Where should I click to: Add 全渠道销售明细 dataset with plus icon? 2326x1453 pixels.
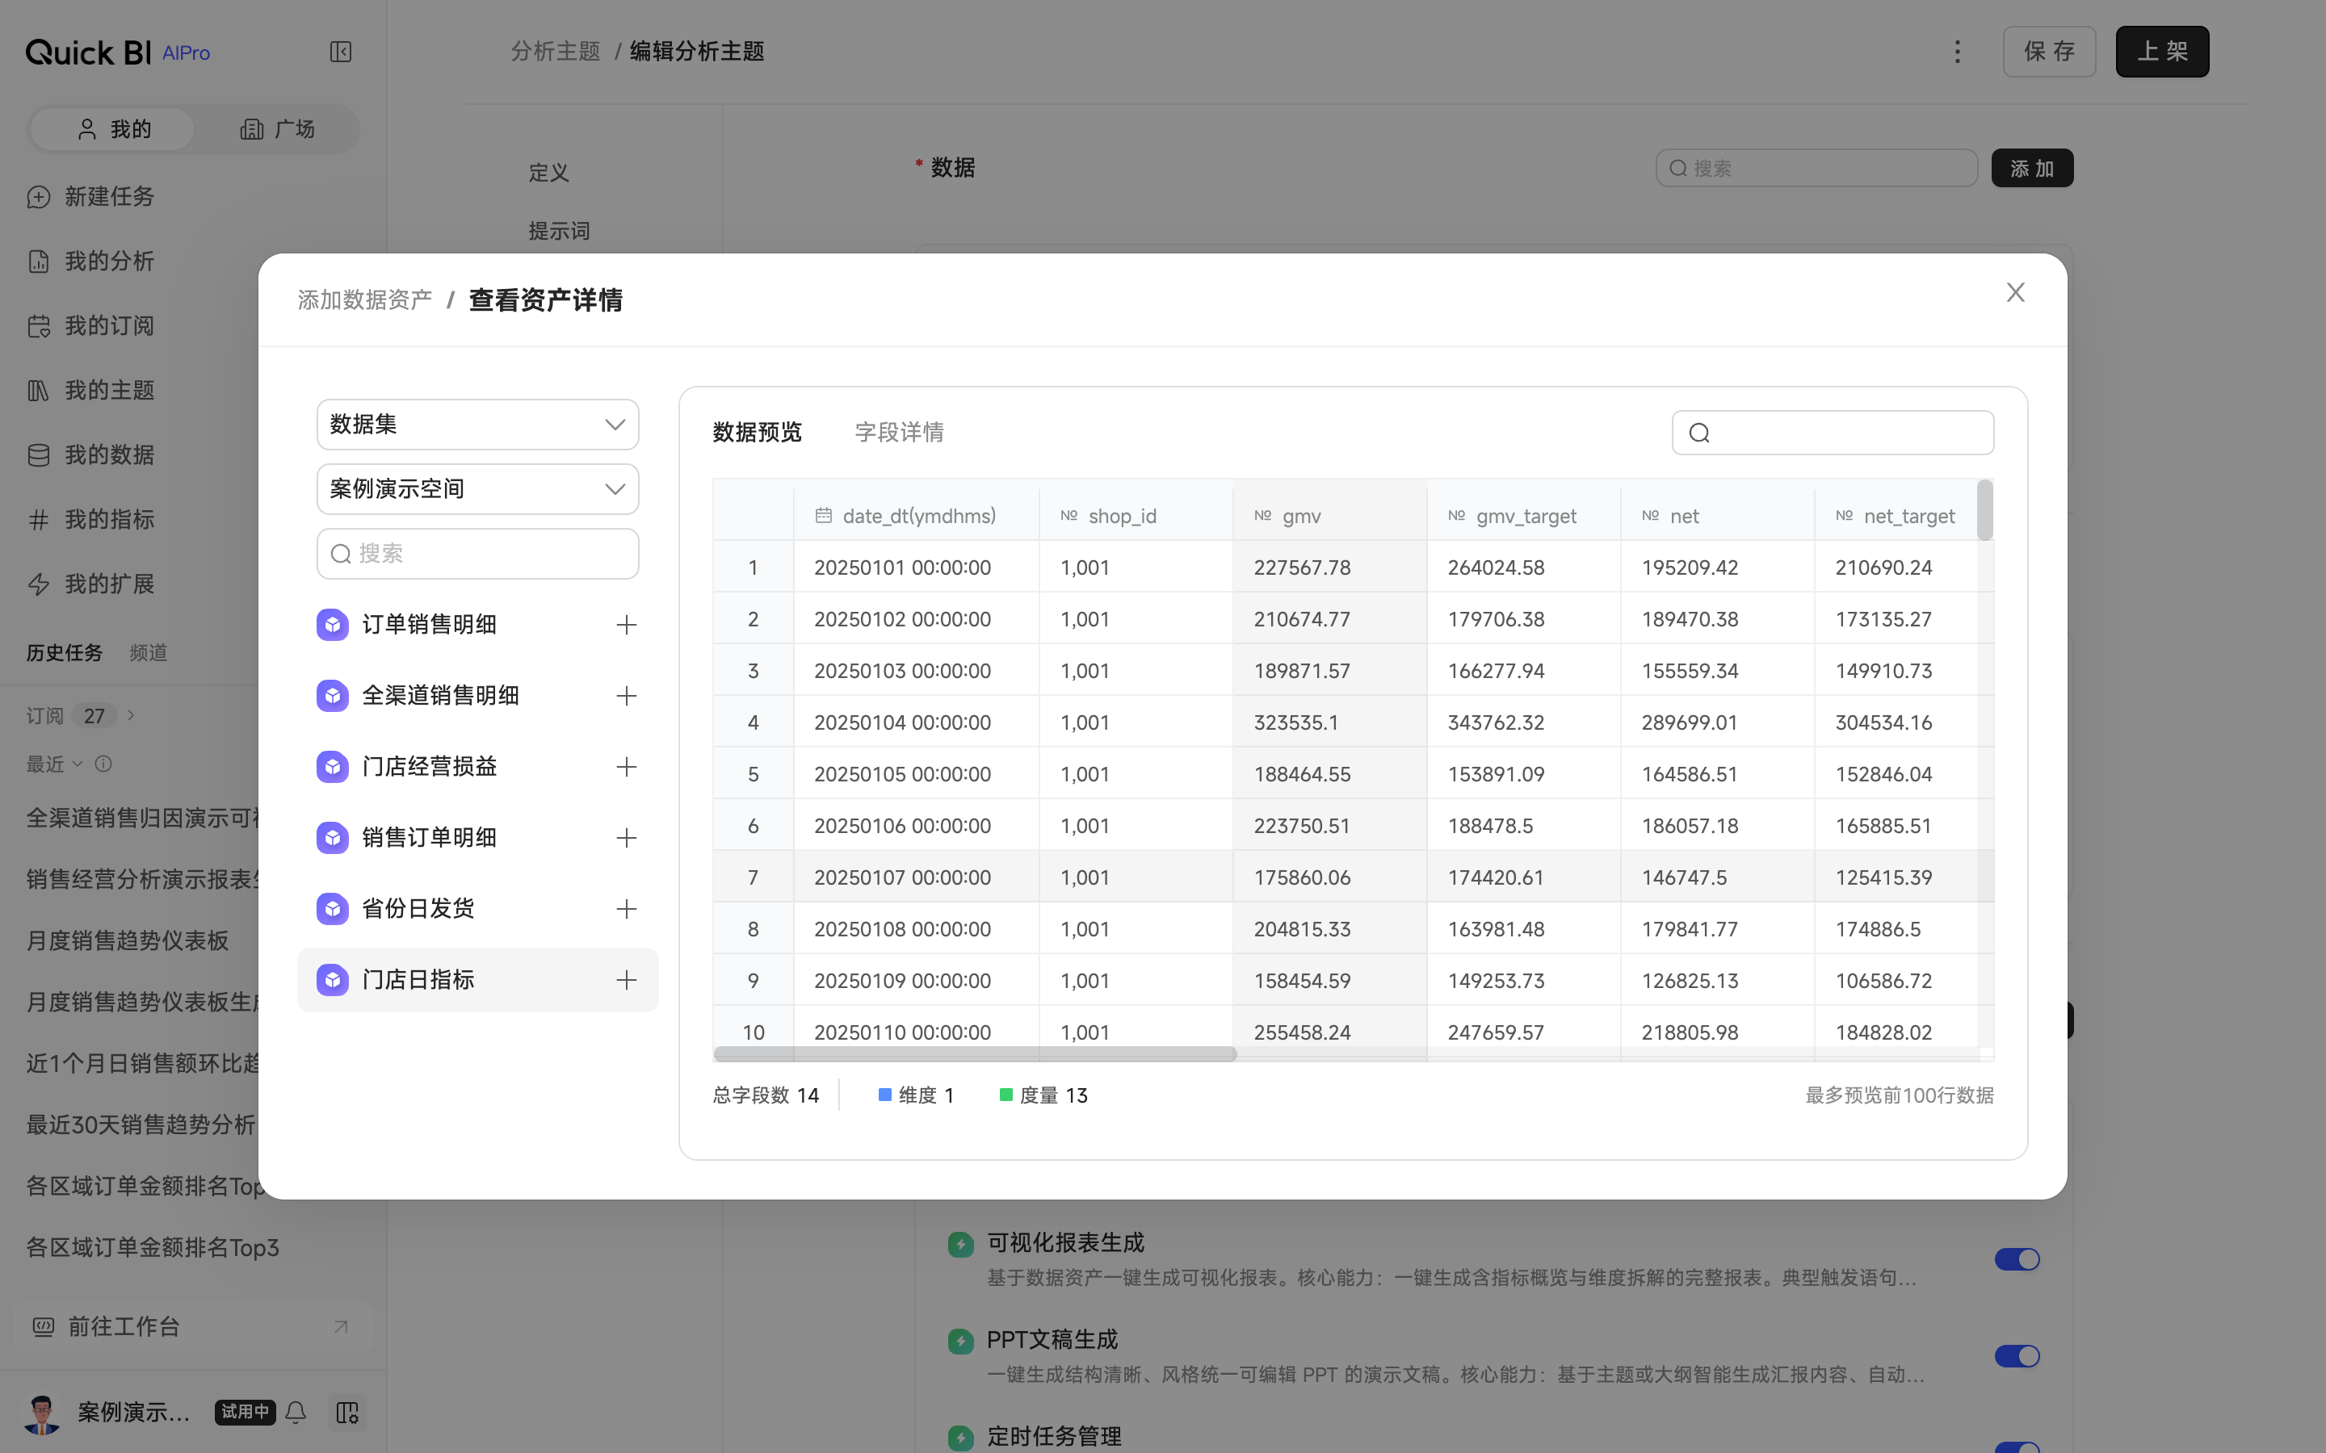627,696
